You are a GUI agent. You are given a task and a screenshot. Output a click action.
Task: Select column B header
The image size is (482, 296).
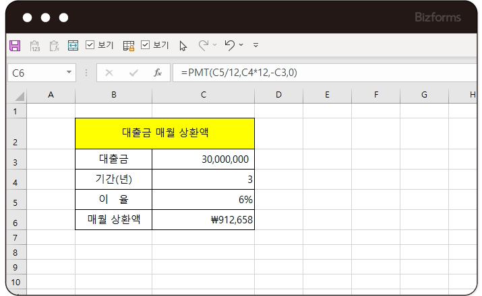click(x=114, y=95)
